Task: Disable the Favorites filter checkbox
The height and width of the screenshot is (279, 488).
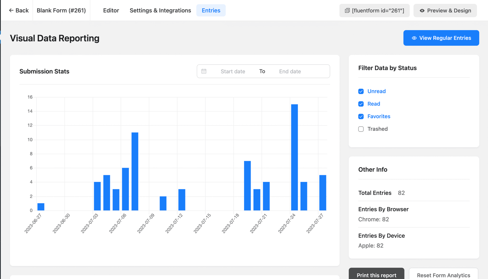Action: point(361,116)
